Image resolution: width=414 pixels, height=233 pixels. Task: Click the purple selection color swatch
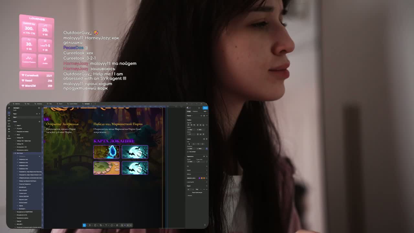[199, 178]
